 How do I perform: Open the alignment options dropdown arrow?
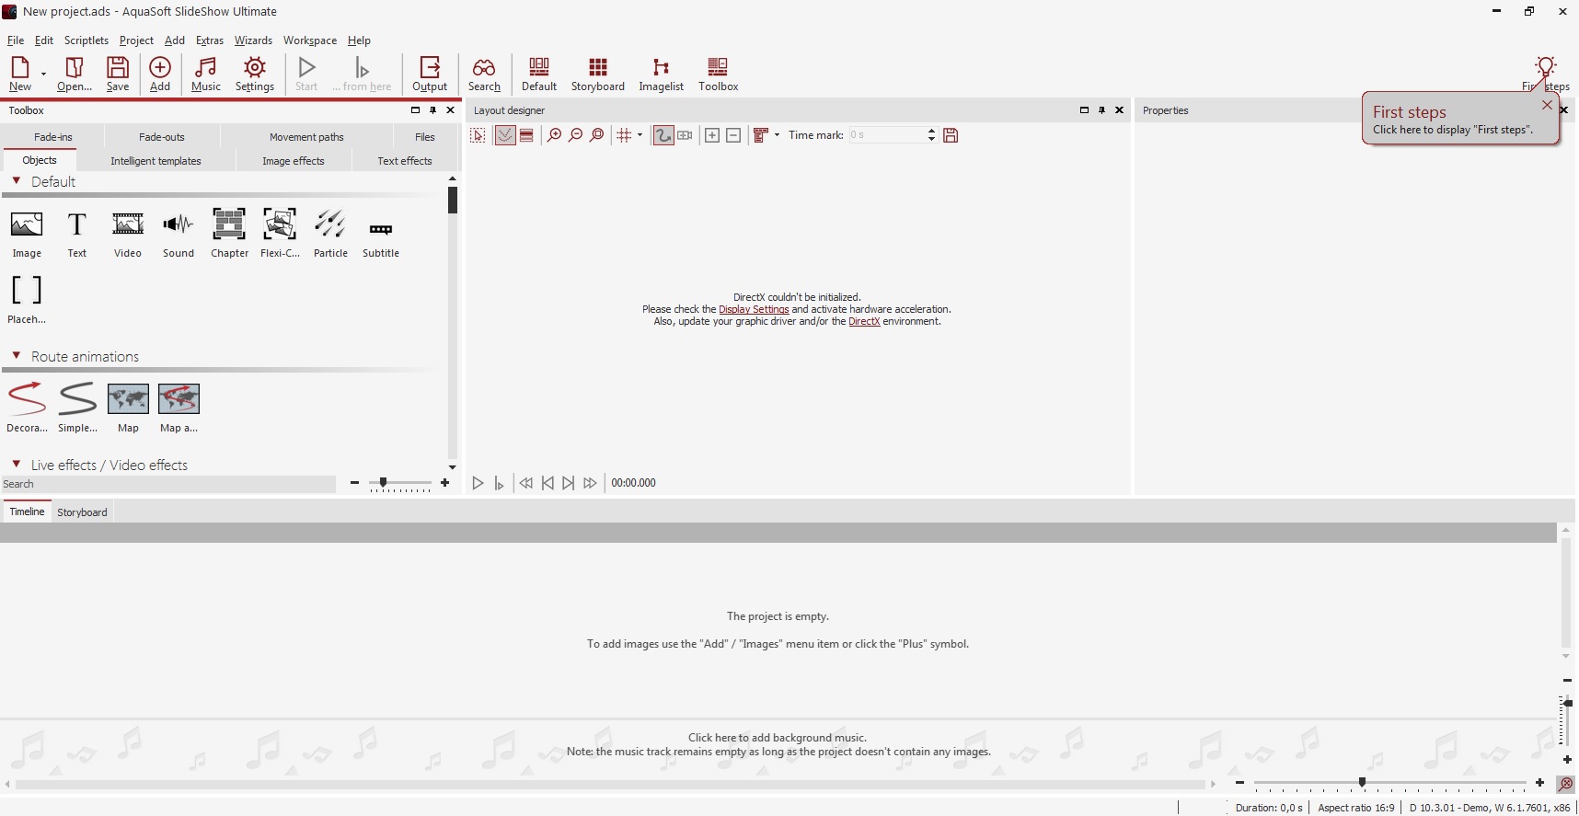pos(778,135)
